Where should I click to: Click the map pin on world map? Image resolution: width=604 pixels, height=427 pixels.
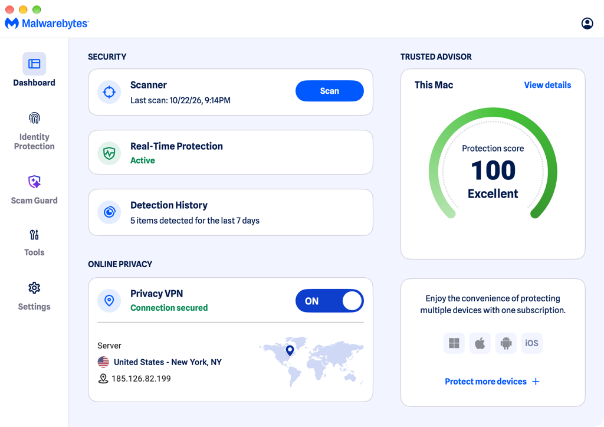(290, 350)
